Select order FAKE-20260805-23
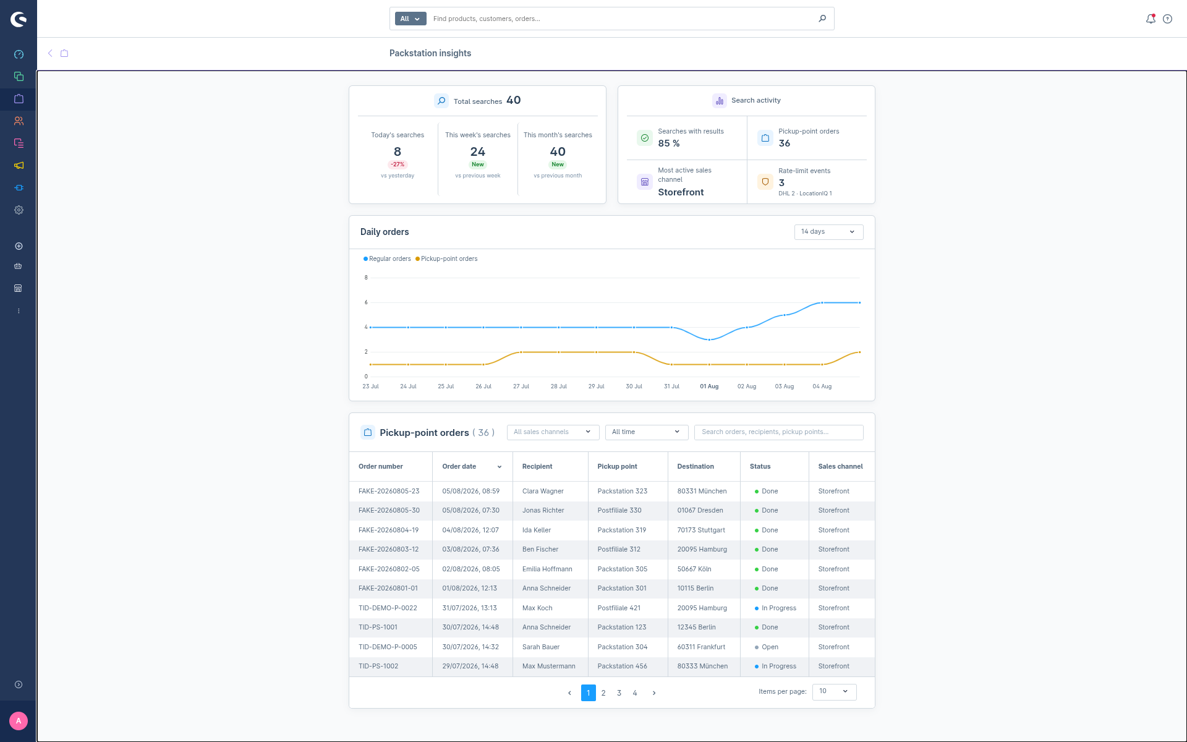This screenshot has height=742, width=1187. pos(389,492)
